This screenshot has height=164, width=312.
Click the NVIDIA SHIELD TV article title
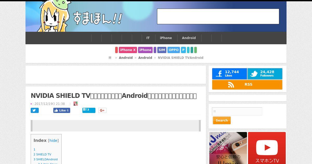coord(114,96)
